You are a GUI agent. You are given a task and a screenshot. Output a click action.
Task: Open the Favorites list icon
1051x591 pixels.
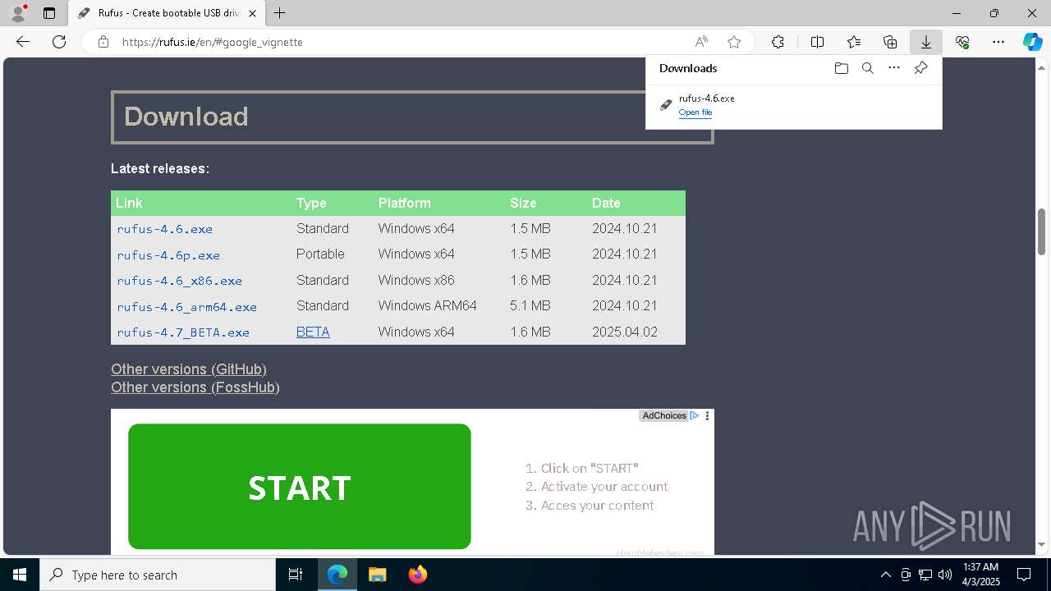(854, 42)
